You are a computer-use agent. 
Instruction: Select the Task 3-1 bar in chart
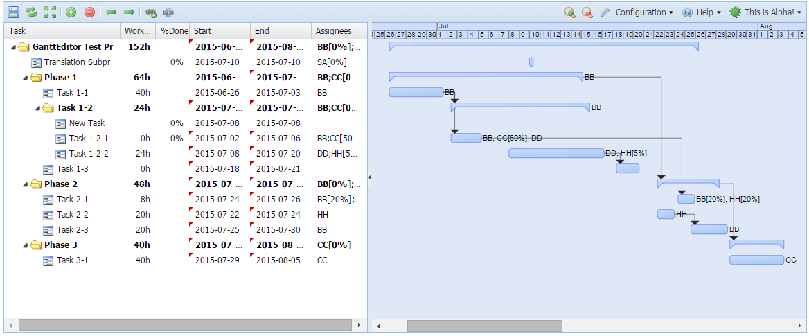click(x=756, y=260)
